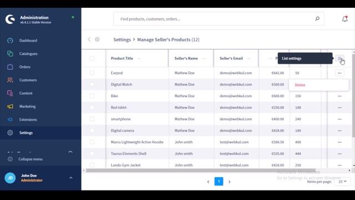Open actions menu for smartphone row

coord(339,119)
